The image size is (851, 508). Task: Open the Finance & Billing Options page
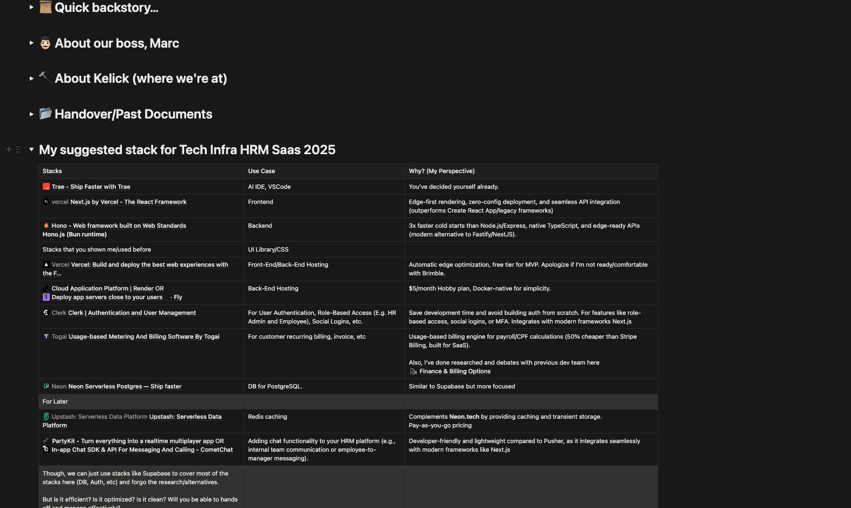tap(455, 371)
